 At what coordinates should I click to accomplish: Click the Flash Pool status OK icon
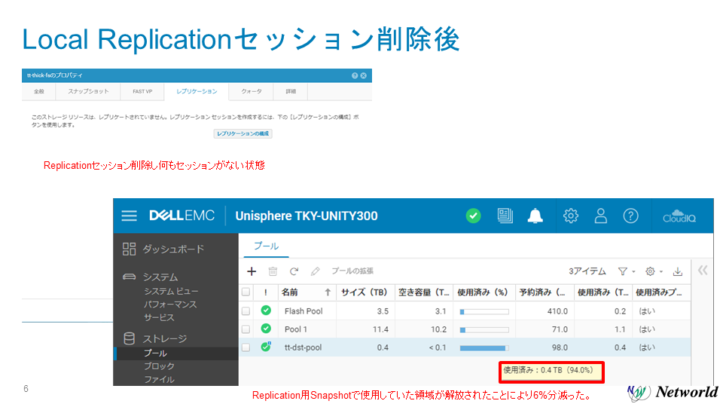[266, 311]
